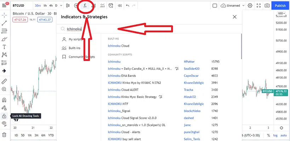
Task: Select the Fibonacci/horizontal lines tool
Action: pos(4,31)
